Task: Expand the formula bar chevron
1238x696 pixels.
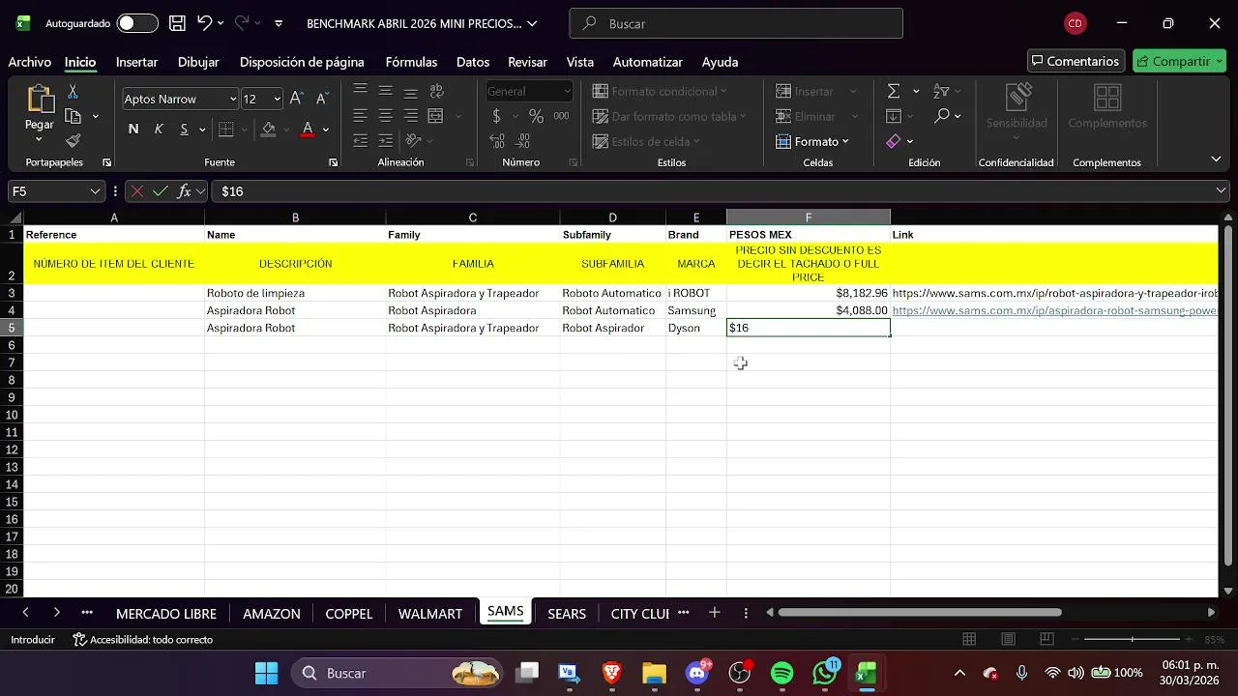Action: (1221, 191)
